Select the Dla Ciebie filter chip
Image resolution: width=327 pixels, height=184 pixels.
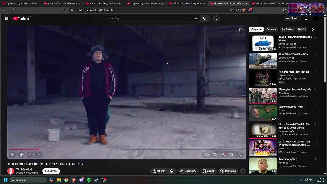tap(287, 29)
